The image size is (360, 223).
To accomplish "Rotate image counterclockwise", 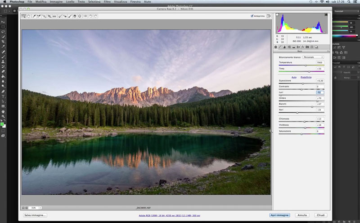I will pyautogui.click(x=91, y=16).
